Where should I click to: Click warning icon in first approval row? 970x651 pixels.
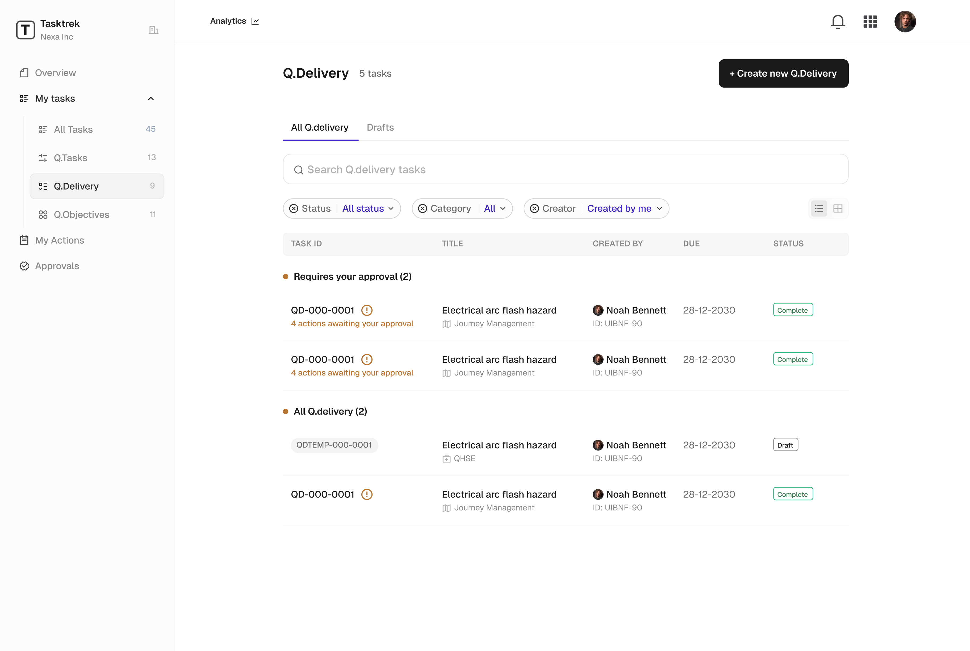[x=367, y=310]
